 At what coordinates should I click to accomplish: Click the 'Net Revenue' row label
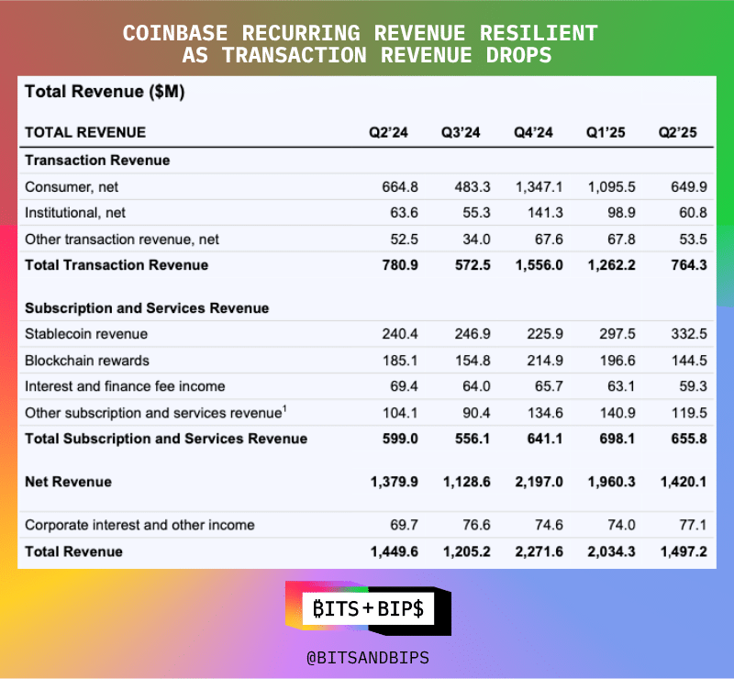(x=68, y=482)
